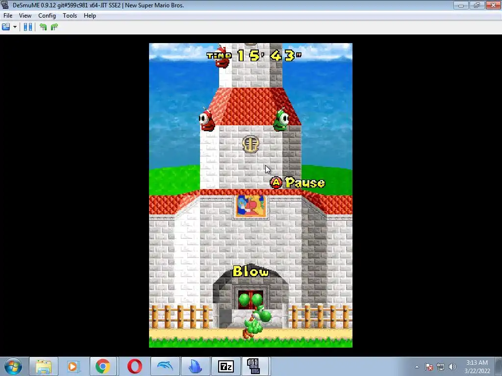Click the round barred window on the castle tower
502x376 pixels.
[x=251, y=144]
